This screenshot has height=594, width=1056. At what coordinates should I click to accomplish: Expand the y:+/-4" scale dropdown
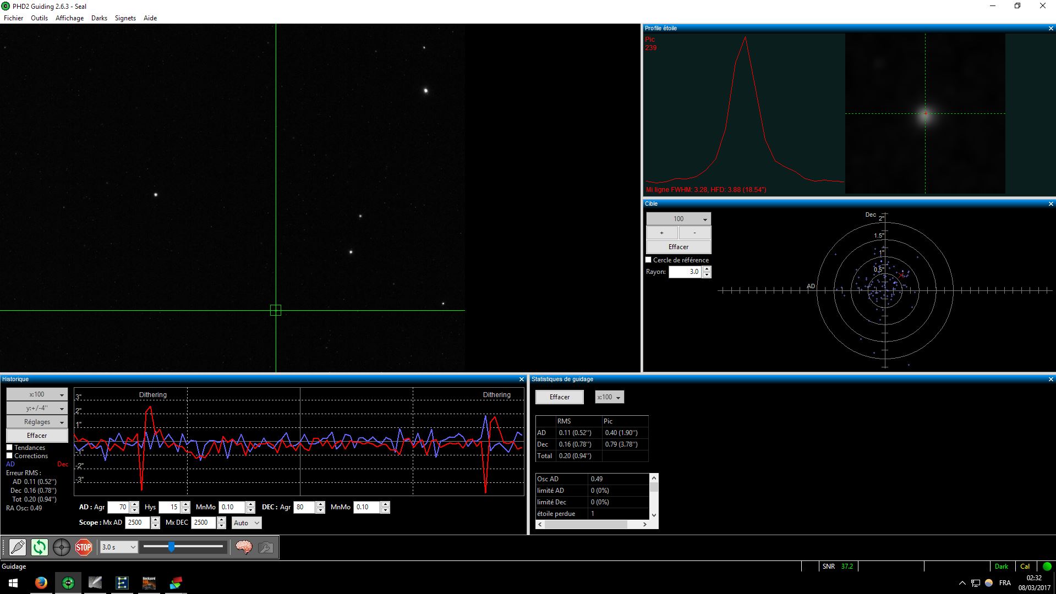[37, 408]
